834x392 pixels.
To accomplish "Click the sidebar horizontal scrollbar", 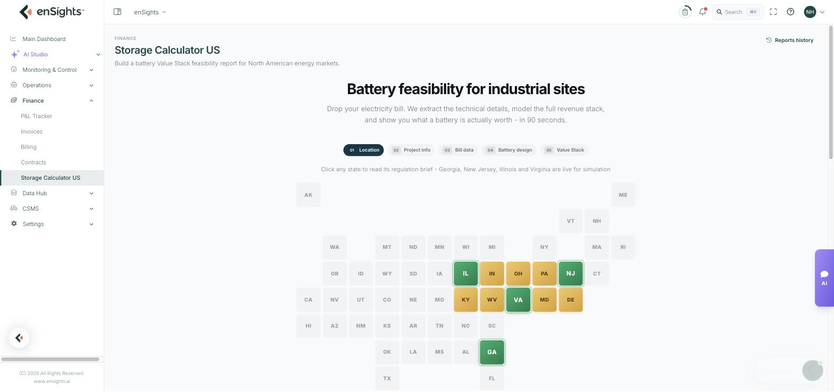I will click(50, 359).
